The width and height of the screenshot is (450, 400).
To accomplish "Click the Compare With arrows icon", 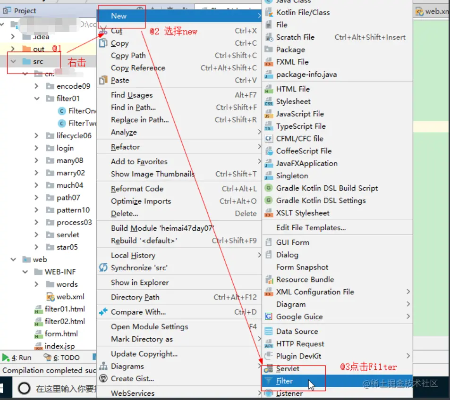I will (x=103, y=312).
